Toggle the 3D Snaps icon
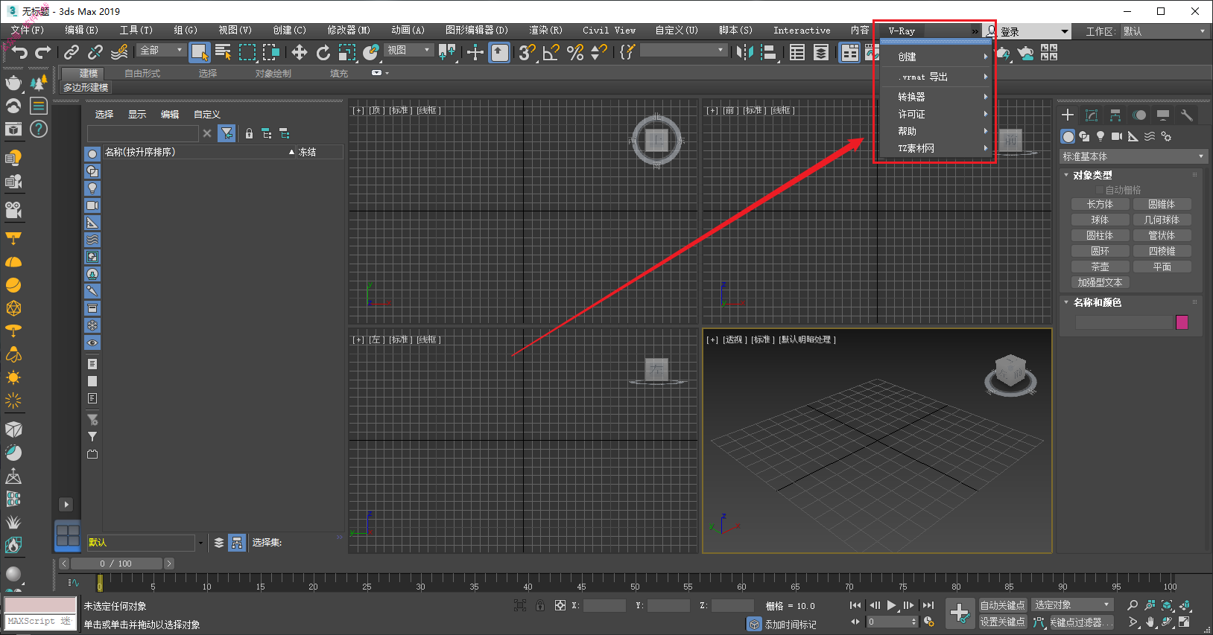 click(527, 52)
